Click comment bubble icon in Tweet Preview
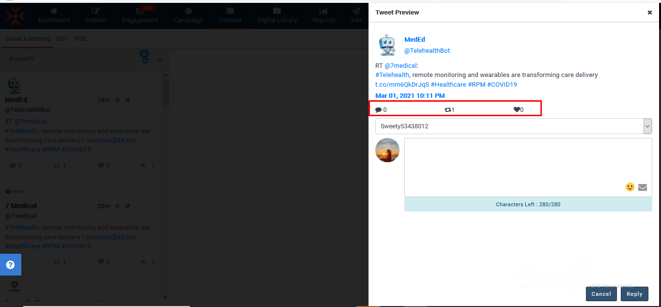The width and height of the screenshot is (661, 307). (378, 110)
